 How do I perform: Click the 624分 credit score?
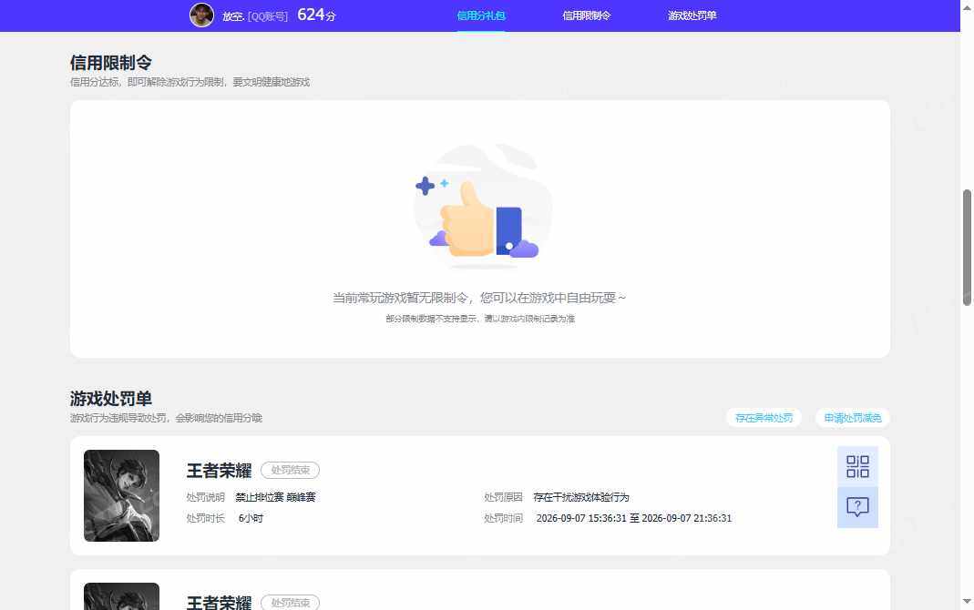click(316, 15)
